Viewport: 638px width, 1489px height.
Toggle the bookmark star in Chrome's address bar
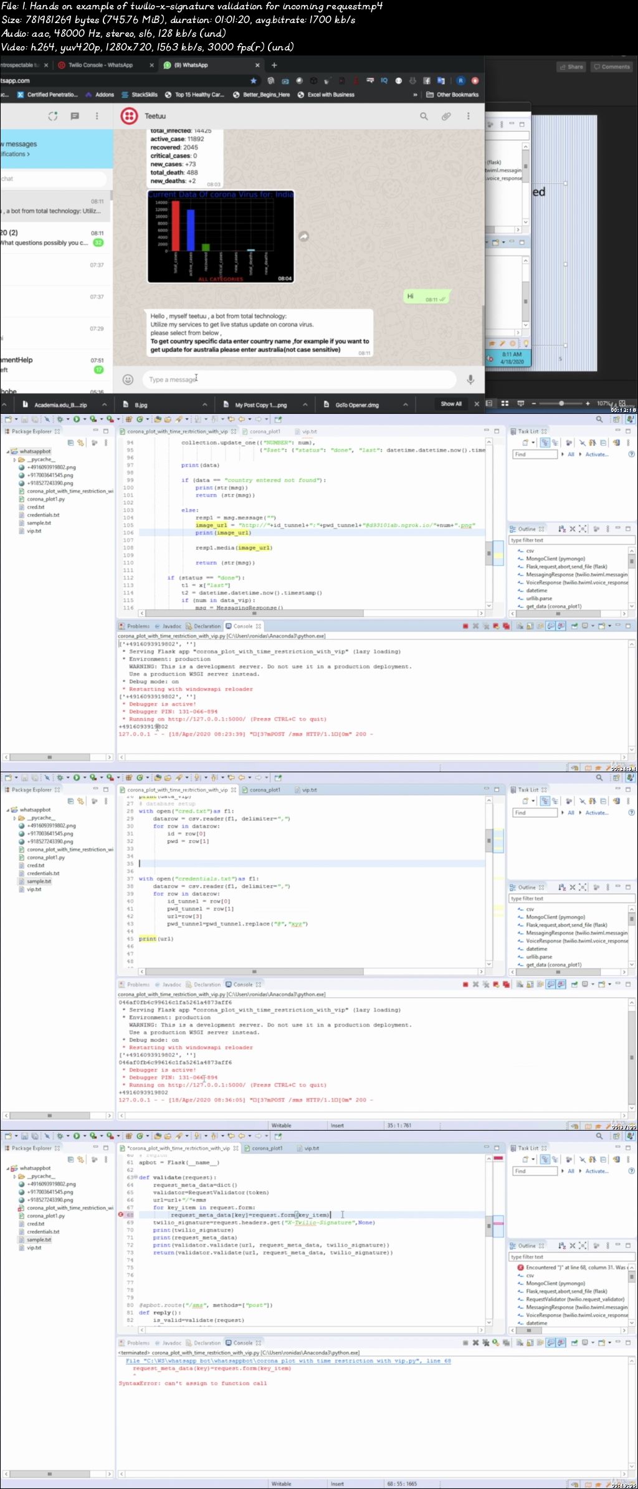254,80
